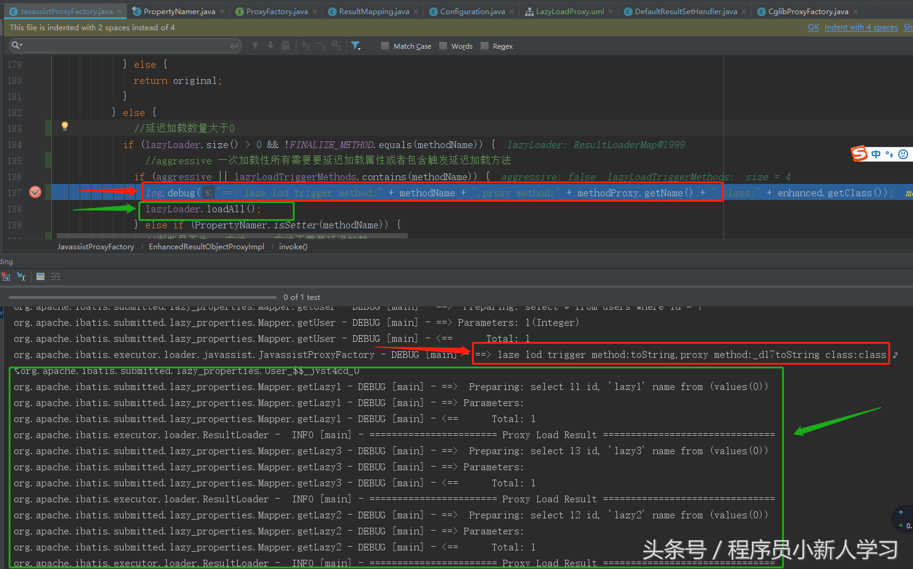Open the search filter funnel dropdown
Screen dimensions: 913x569
point(356,45)
